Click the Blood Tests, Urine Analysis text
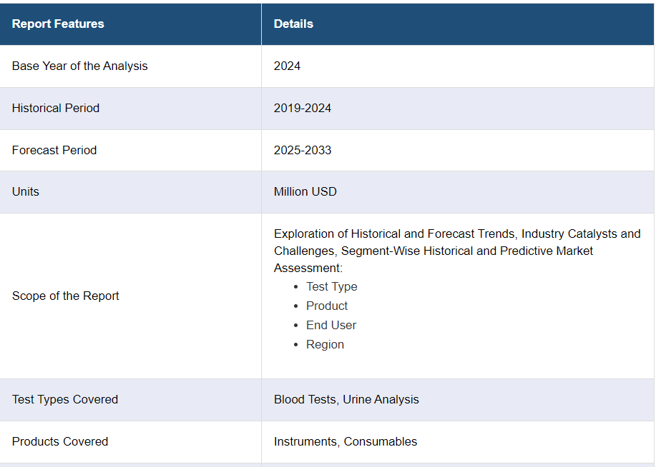Screen dimensions: 656x467 point(346,399)
